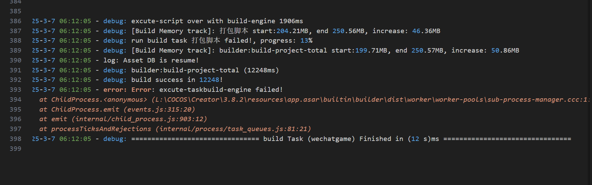The width and height of the screenshot is (592, 185).
Task: Click the empty line number 385
Action: pos(15,11)
